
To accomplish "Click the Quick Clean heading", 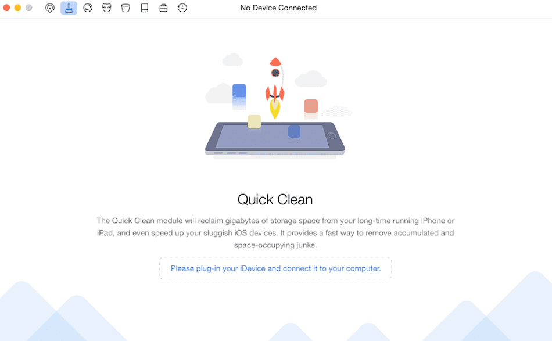I will 275,199.
